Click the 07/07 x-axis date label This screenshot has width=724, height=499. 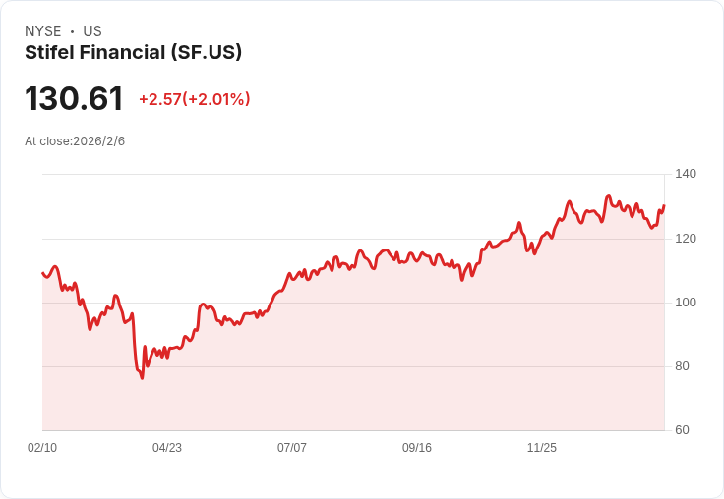pyautogui.click(x=292, y=448)
